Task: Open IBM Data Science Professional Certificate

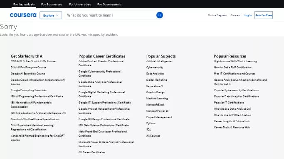Action: (104, 125)
